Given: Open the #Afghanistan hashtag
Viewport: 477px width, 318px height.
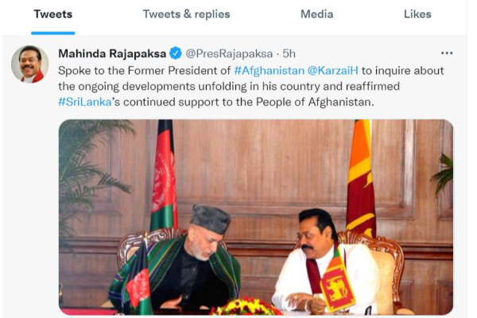Looking at the screenshot, I should [x=269, y=71].
